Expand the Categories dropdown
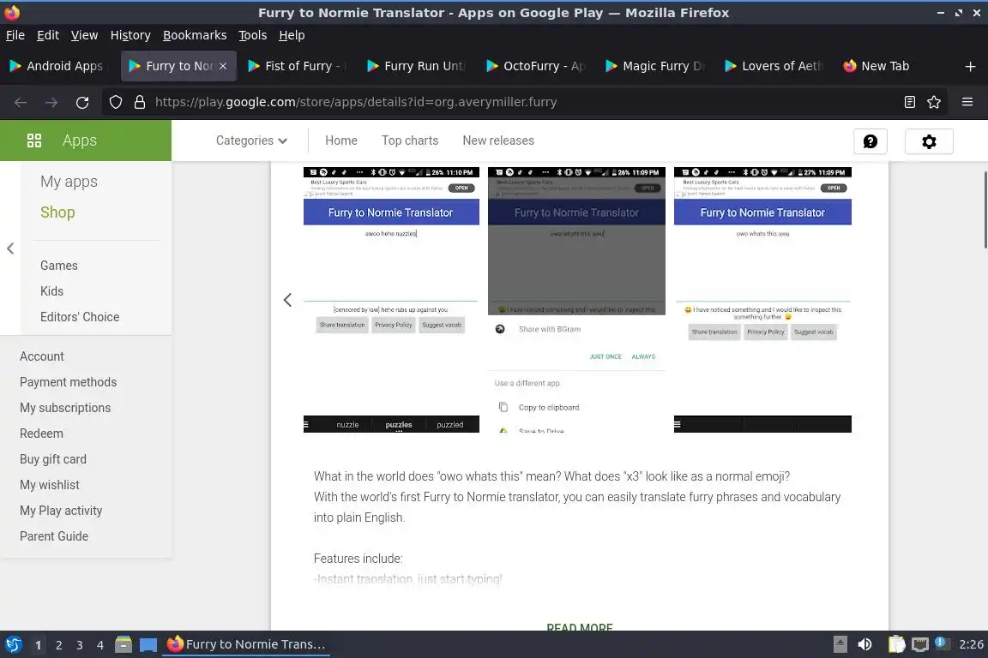Viewport: 988px width, 658px height. 251,141
